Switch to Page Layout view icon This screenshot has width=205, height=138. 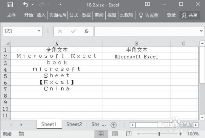point(115,134)
